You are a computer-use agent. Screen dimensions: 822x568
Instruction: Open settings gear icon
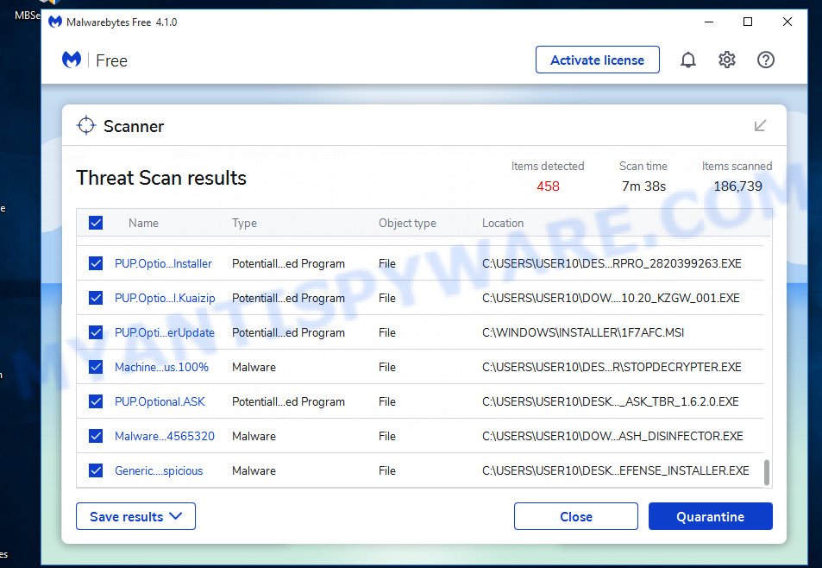tap(726, 60)
